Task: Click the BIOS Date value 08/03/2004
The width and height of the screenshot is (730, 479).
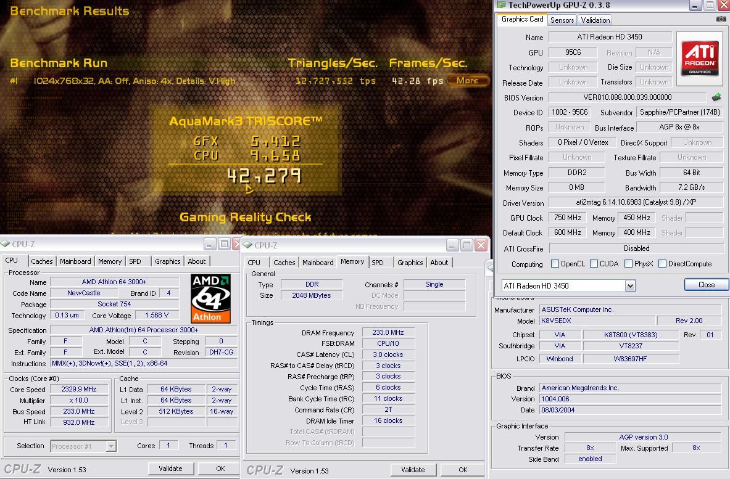Action: point(629,410)
